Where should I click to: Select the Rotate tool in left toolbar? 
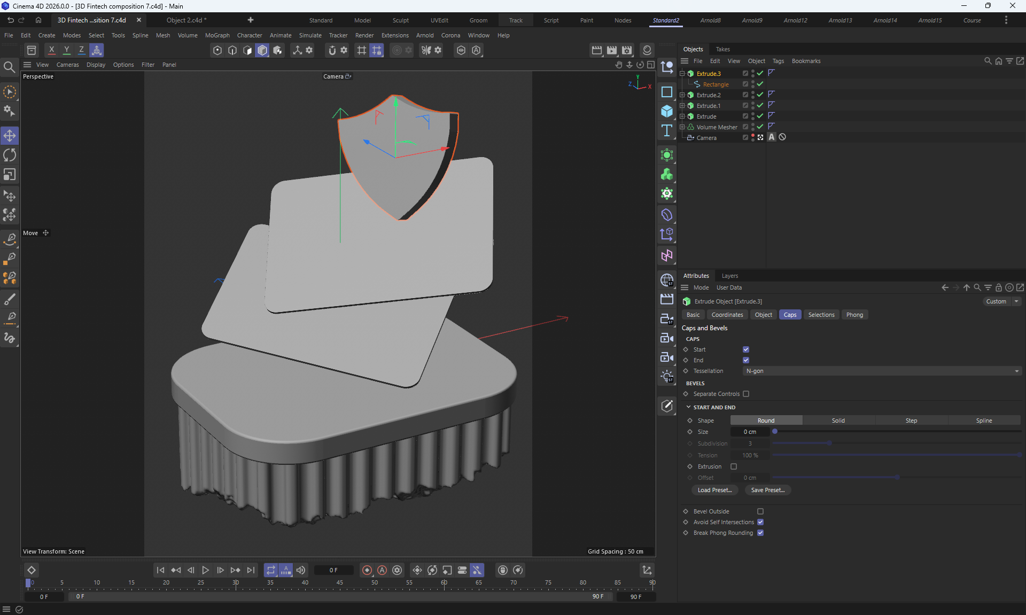click(10, 155)
